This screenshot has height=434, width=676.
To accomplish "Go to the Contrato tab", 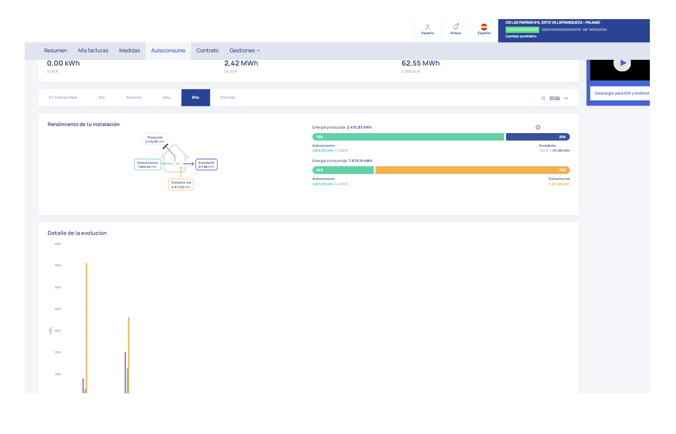I will pyautogui.click(x=207, y=51).
